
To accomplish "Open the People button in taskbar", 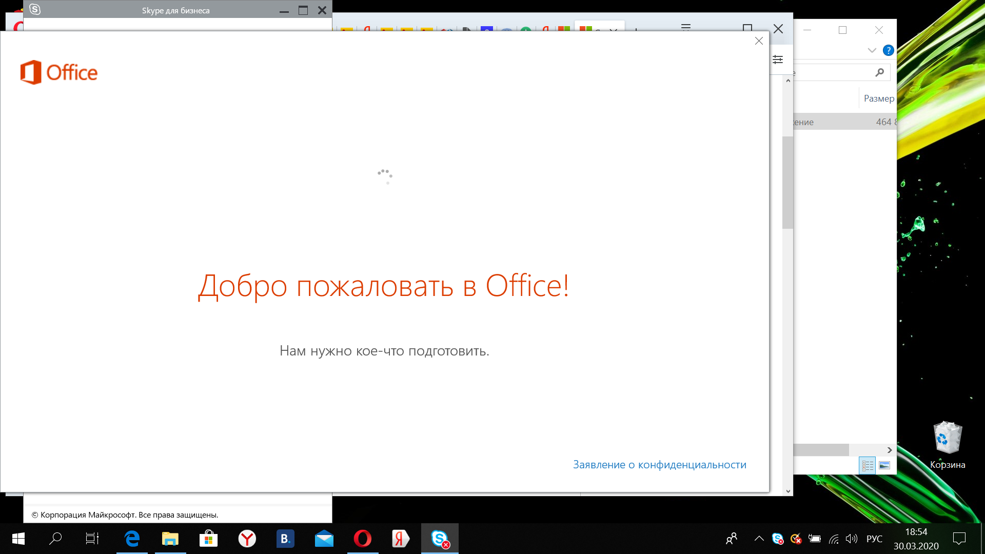I will click(732, 539).
